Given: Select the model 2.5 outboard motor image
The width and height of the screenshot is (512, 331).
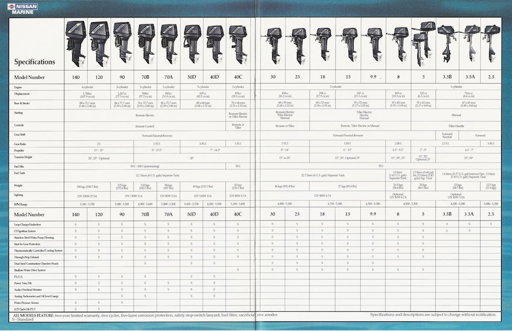Looking at the screenshot, I should pyautogui.click(x=491, y=44).
